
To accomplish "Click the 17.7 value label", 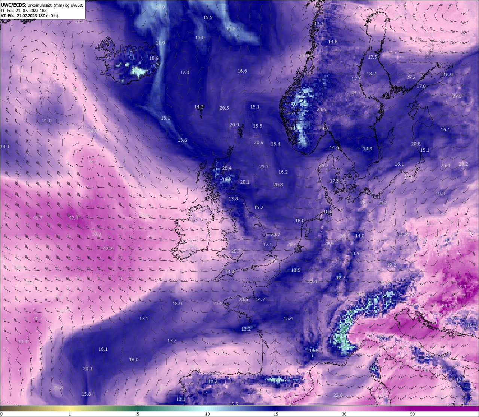I will click(172, 341).
